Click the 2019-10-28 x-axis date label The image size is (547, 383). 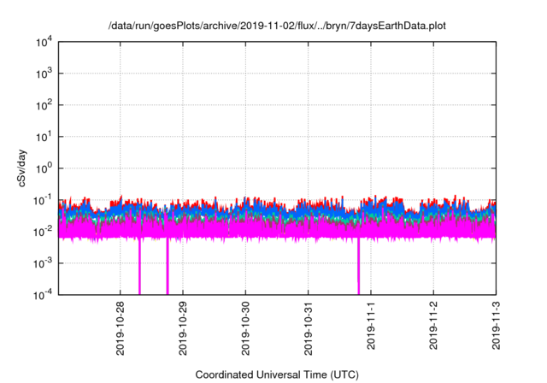(120, 328)
